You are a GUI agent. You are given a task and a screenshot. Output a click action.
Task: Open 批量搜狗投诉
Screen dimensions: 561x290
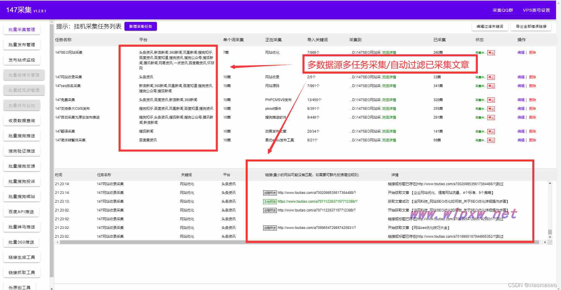point(22,181)
